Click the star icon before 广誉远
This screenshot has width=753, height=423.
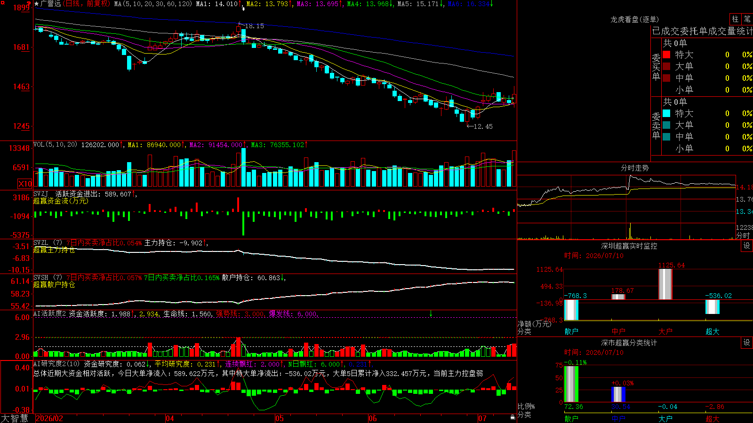pyautogui.click(x=37, y=4)
